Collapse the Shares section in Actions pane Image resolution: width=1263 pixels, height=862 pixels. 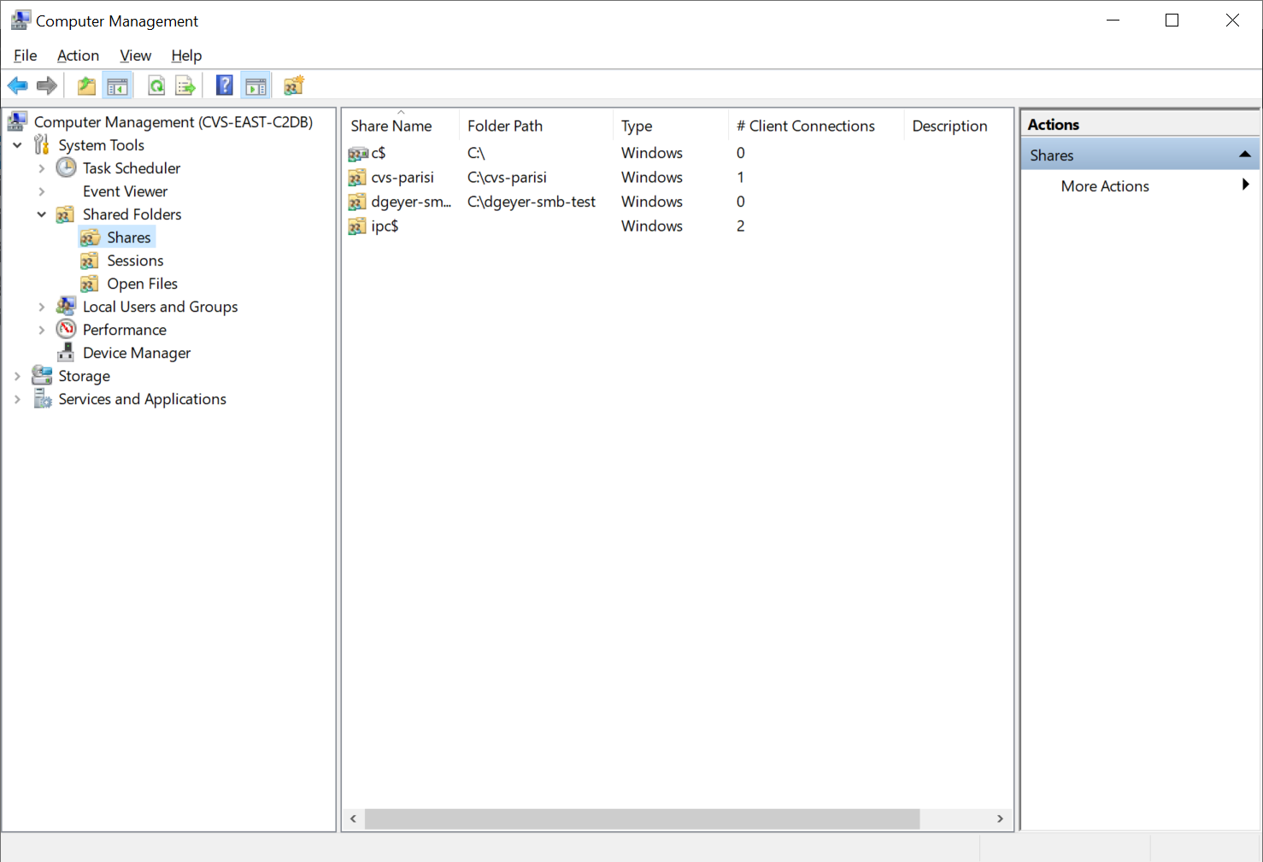tap(1244, 155)
